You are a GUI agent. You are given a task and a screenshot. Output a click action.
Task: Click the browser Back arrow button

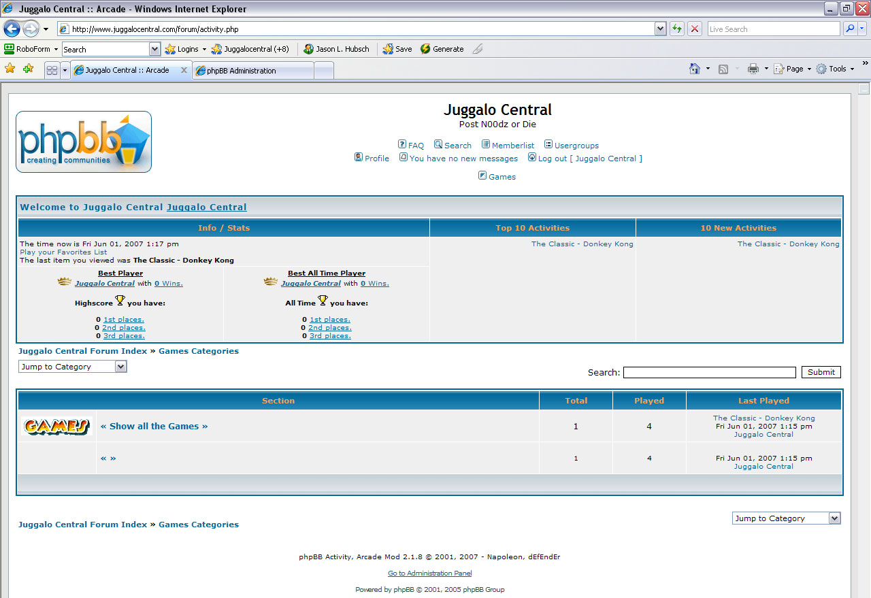(12, 29)
